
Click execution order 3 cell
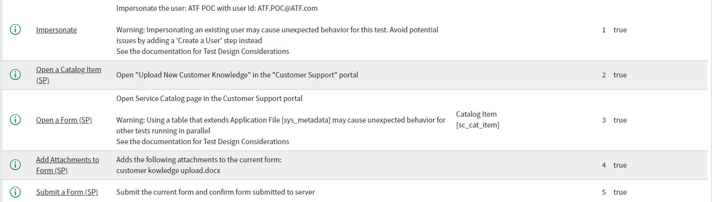click(x=604, y=120)
